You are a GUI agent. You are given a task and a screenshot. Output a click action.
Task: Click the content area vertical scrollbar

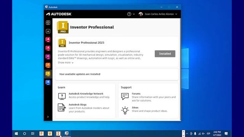pyautogui.click(x=180, y=69)
